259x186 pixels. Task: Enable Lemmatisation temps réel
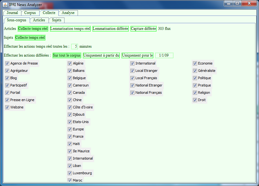tap(70, 29)
